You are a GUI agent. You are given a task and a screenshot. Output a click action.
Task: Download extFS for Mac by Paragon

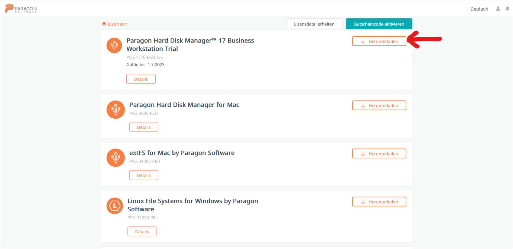[x=379, y=154]
